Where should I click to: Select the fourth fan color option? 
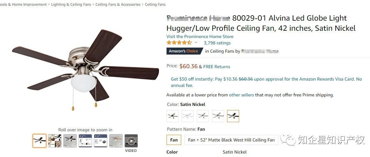point(218,116)
